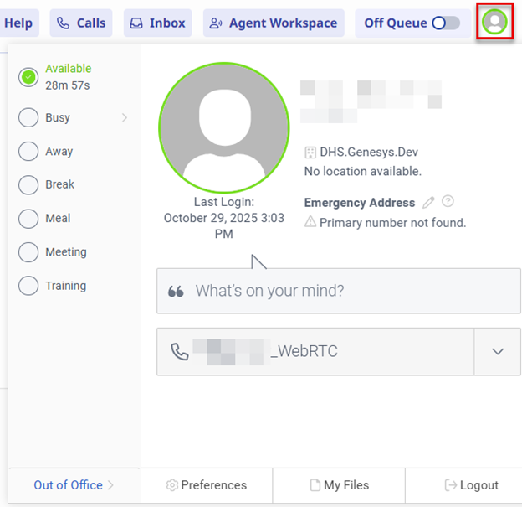Open the WebRTC phone dropdown arrow
The width and height of the screenshot is (522, 507).
498,352
